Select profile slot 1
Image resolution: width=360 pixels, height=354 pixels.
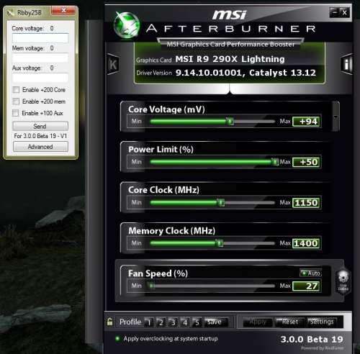click(149, 322)
